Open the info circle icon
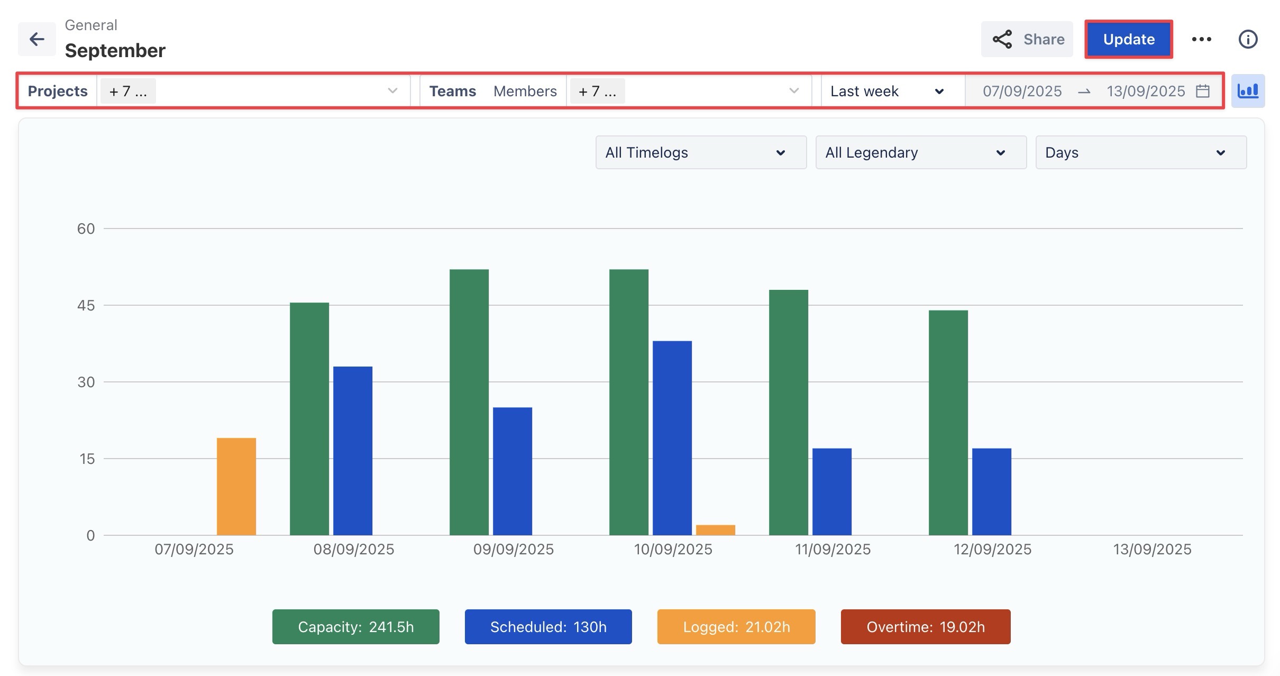The height and width of the screenshot is (676, 1280). 1248,39
